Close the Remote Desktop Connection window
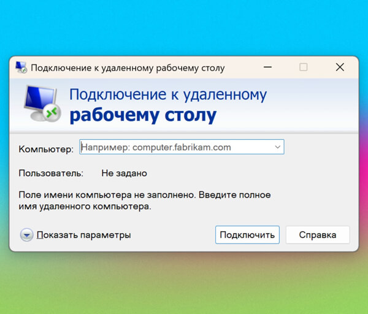Screen dimensions: 368x314 pyautogui.click(x=340, y=67)
